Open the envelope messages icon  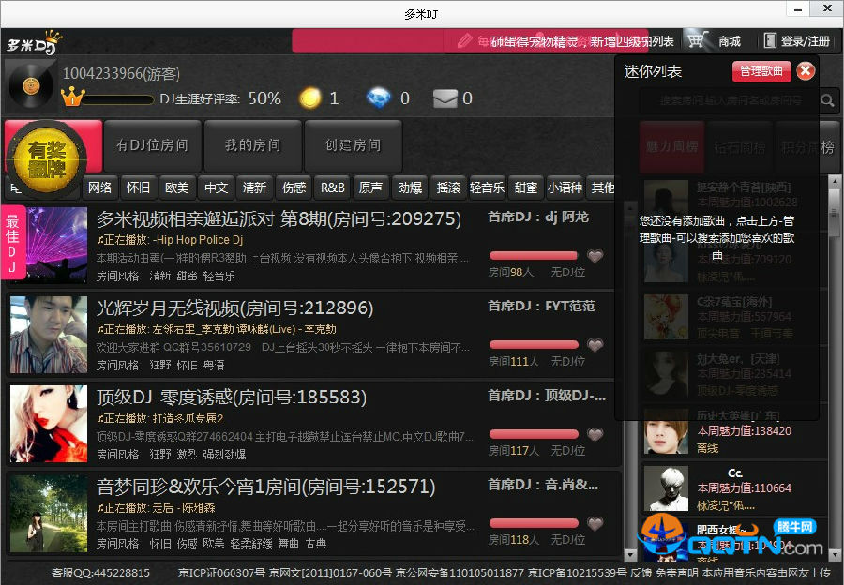(x=445, y=97)
